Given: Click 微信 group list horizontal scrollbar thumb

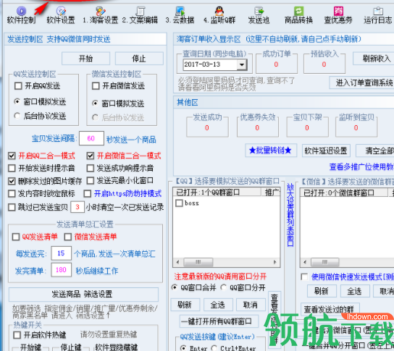Looking at the screenshot, I should [325, 262].
